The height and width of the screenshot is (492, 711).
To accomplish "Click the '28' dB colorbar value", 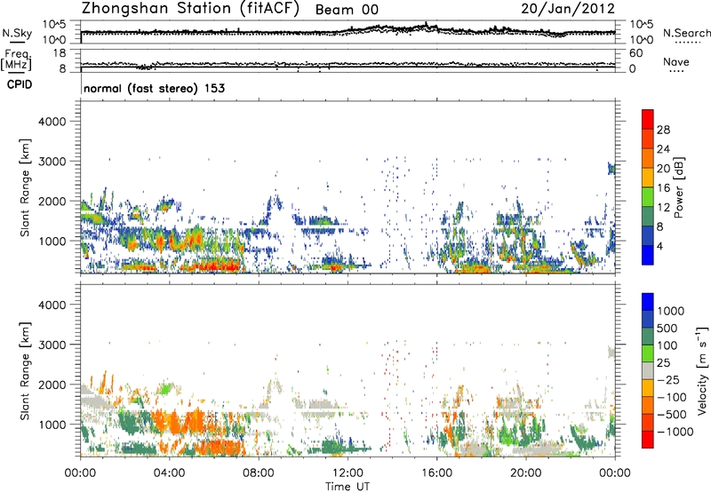I will (663, 130).
